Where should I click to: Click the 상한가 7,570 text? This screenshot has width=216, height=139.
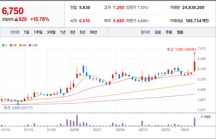tap(137, 7)
